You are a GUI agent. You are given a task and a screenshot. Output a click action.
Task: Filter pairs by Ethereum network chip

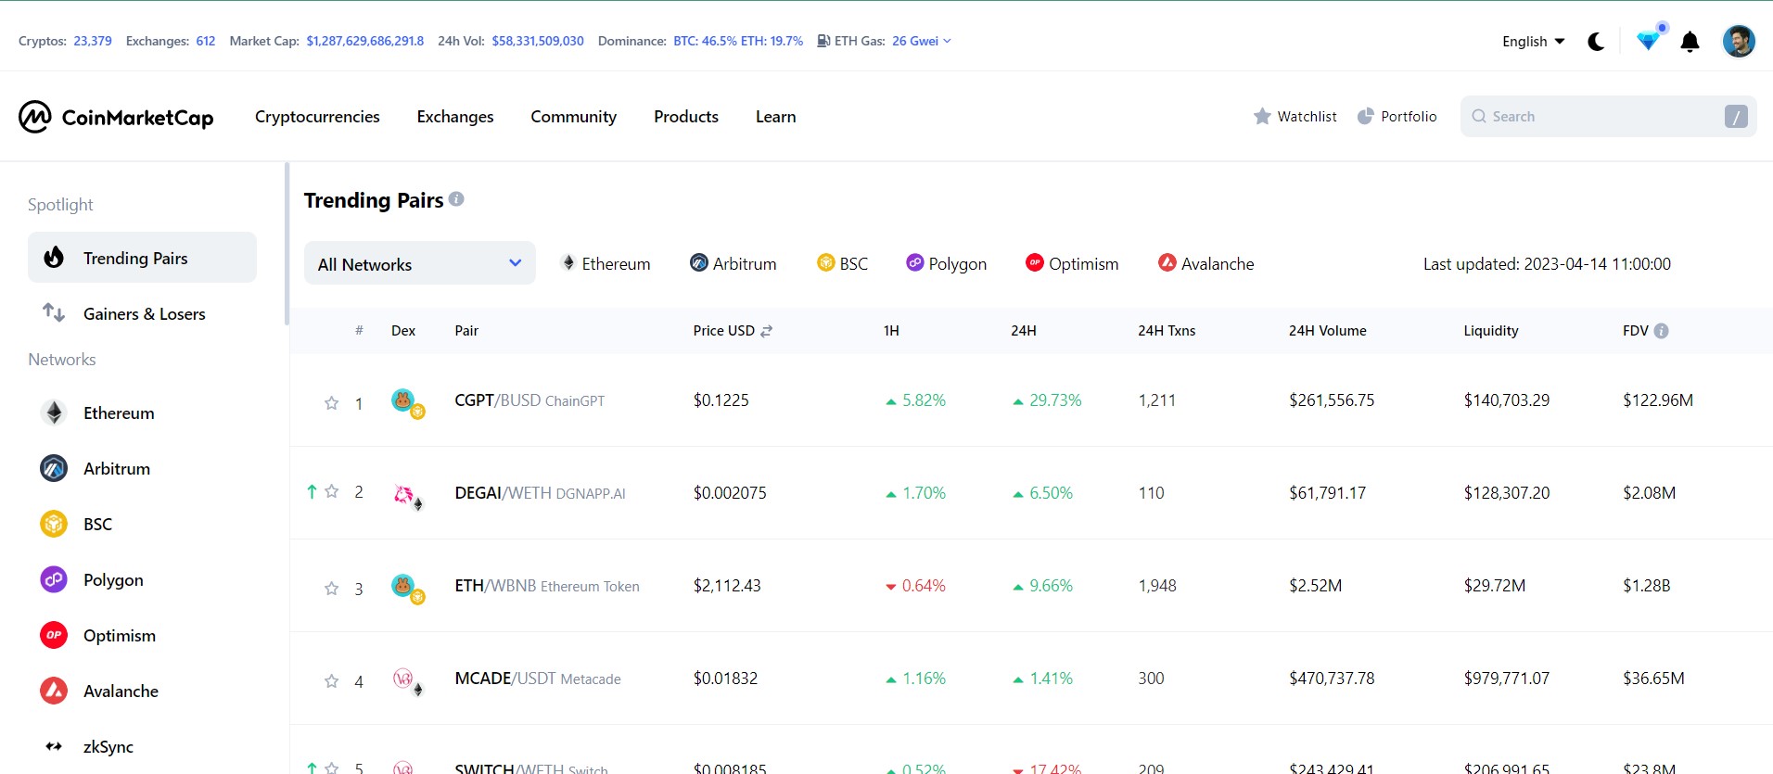606,264
